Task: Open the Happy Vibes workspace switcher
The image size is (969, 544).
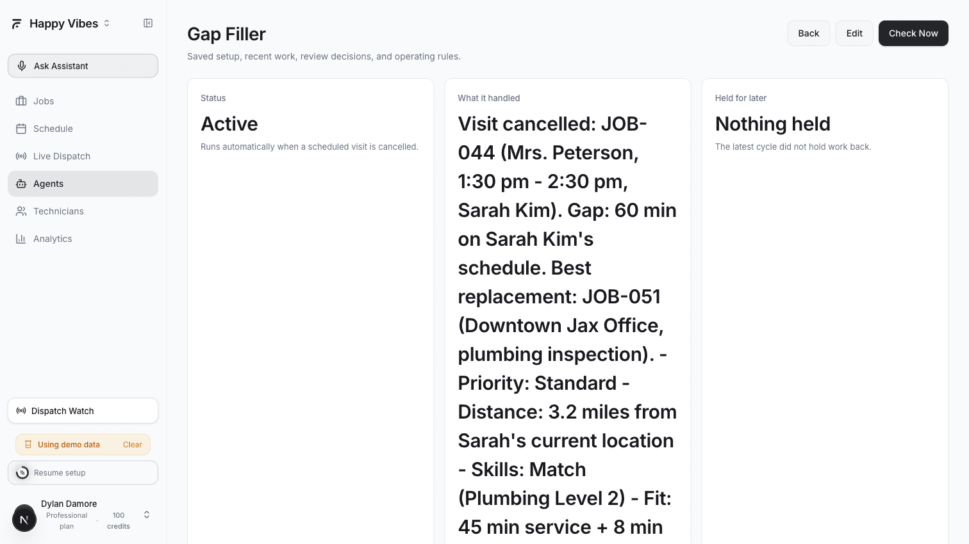Action: (106, 23)
